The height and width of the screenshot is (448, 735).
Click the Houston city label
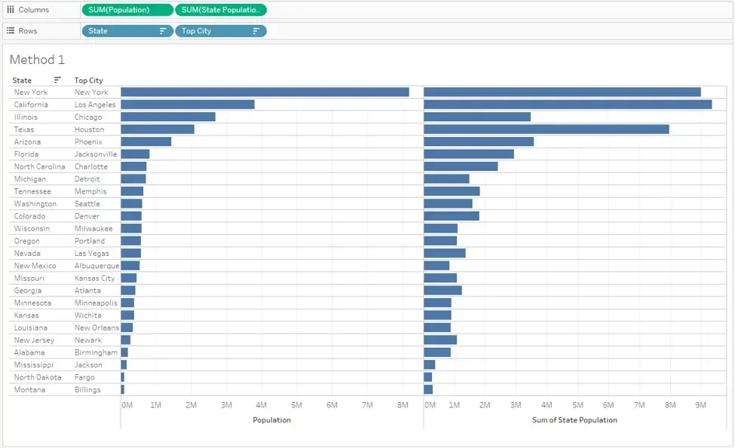(x=90, y=130)
